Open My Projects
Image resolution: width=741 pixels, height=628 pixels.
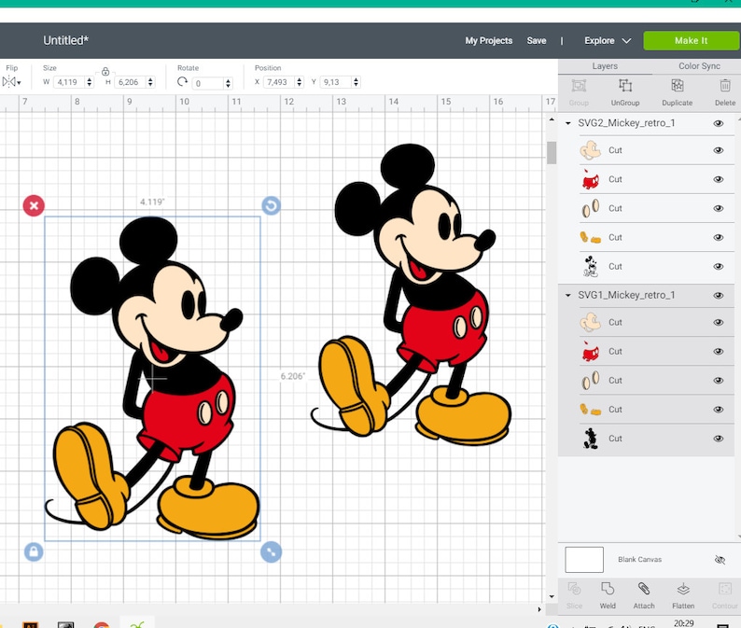click(x=489, y=41)
